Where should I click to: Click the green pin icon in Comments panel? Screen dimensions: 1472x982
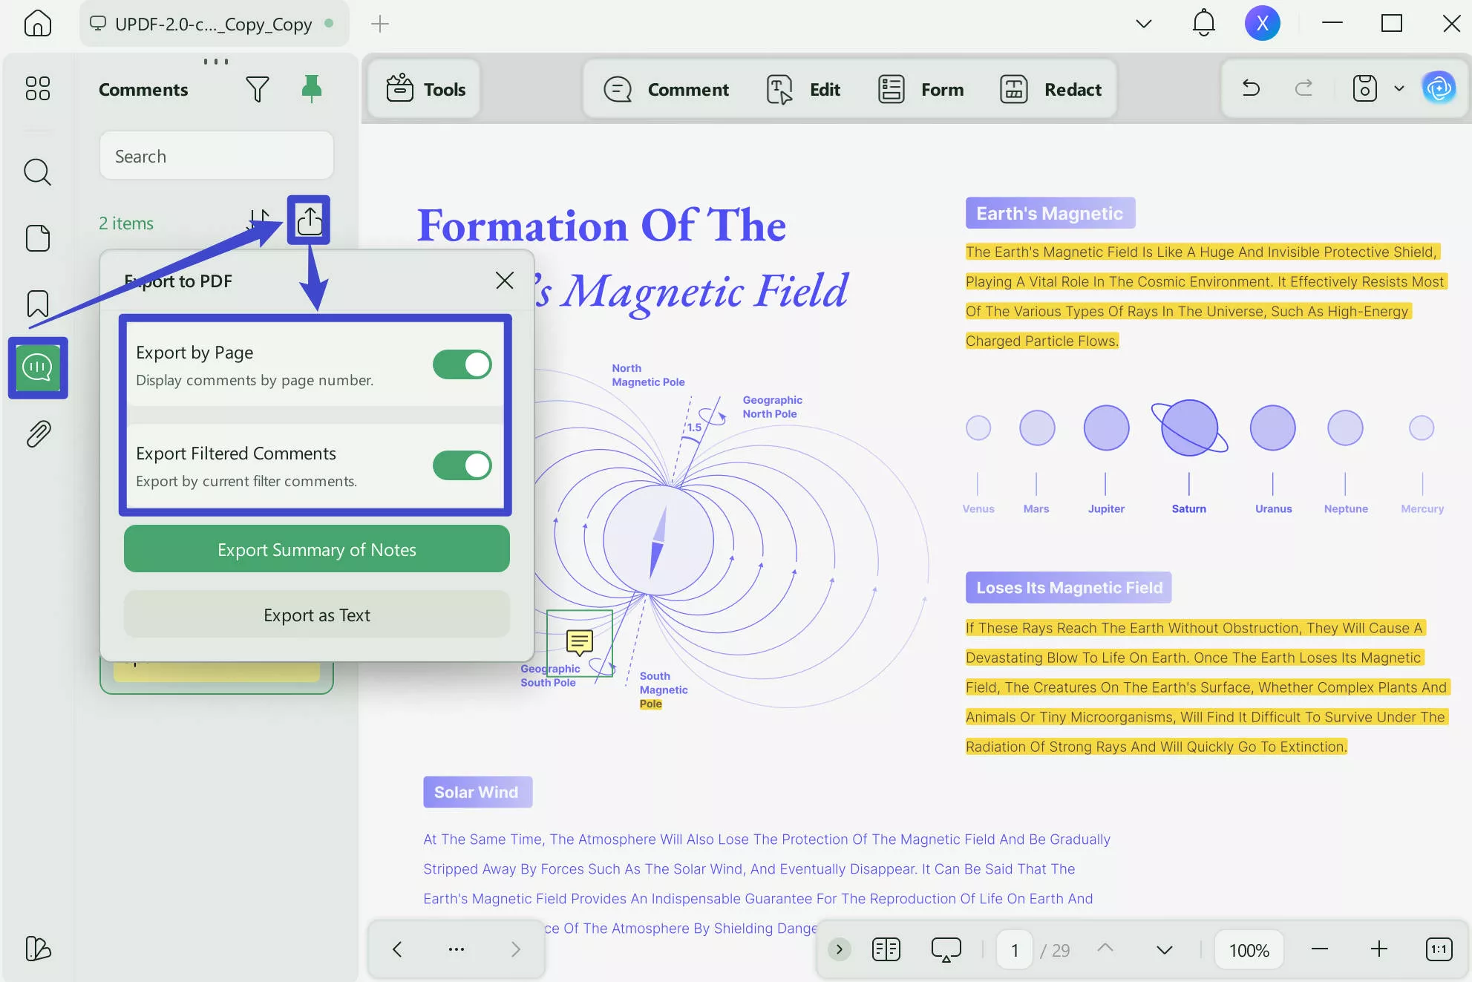312,88
